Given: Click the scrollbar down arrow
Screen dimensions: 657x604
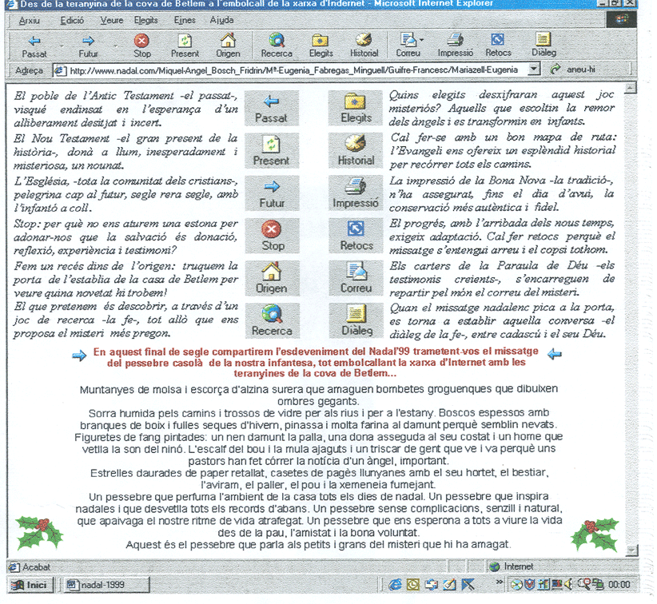Looking at the screenshot, I should [x=631, y=550].
